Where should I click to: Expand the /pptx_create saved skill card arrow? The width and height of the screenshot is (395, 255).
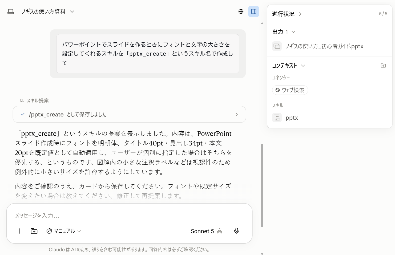pos(236,114)
